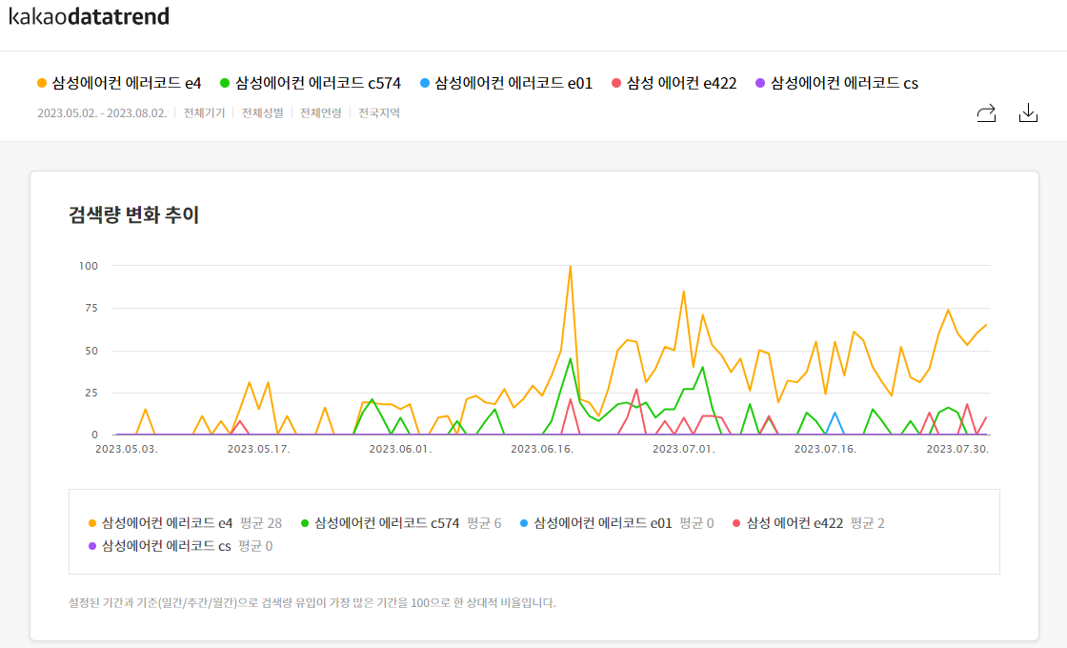Screen dimensions: 1067x648
Task: Select top keyword 삼성에어컨 에러코드 e01
Action: click(513, 83)
